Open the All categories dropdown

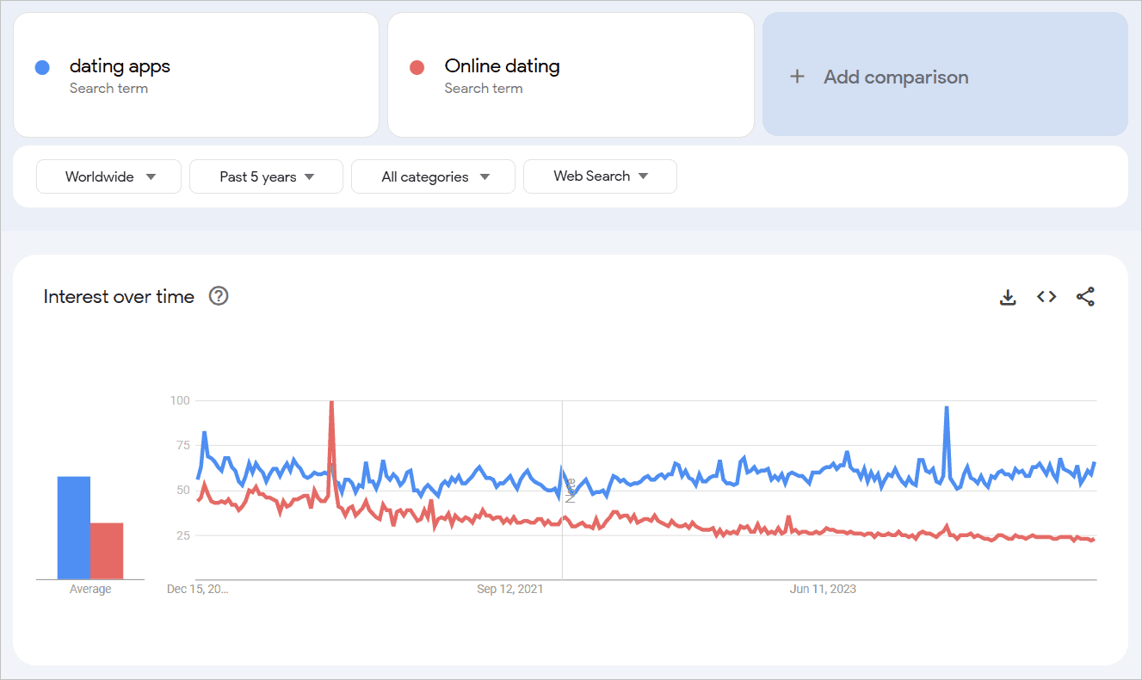pyautogui.click(x=433, y=176)
